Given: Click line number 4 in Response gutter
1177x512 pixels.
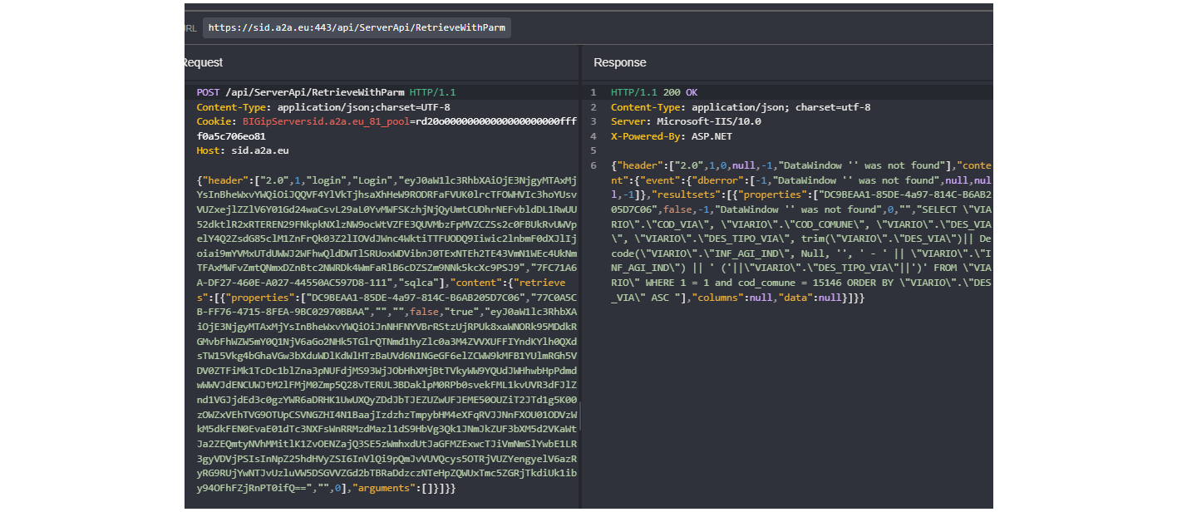Looking at the screenshot, I should 593,135.
